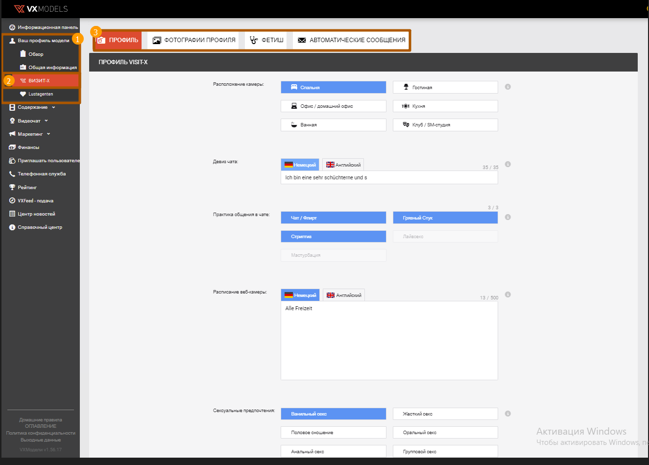Open VXFeed compass icon in sidebar
This screenshot has width=649, height=465.
12,201
